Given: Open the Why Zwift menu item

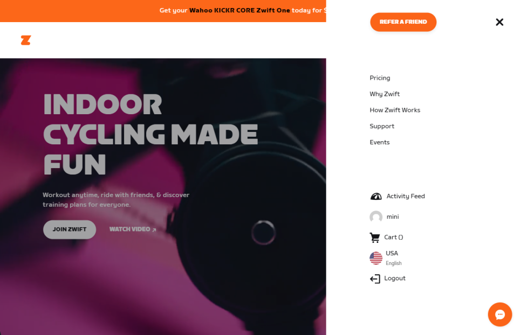Looking at the screenshot, I should click(385, 94).
